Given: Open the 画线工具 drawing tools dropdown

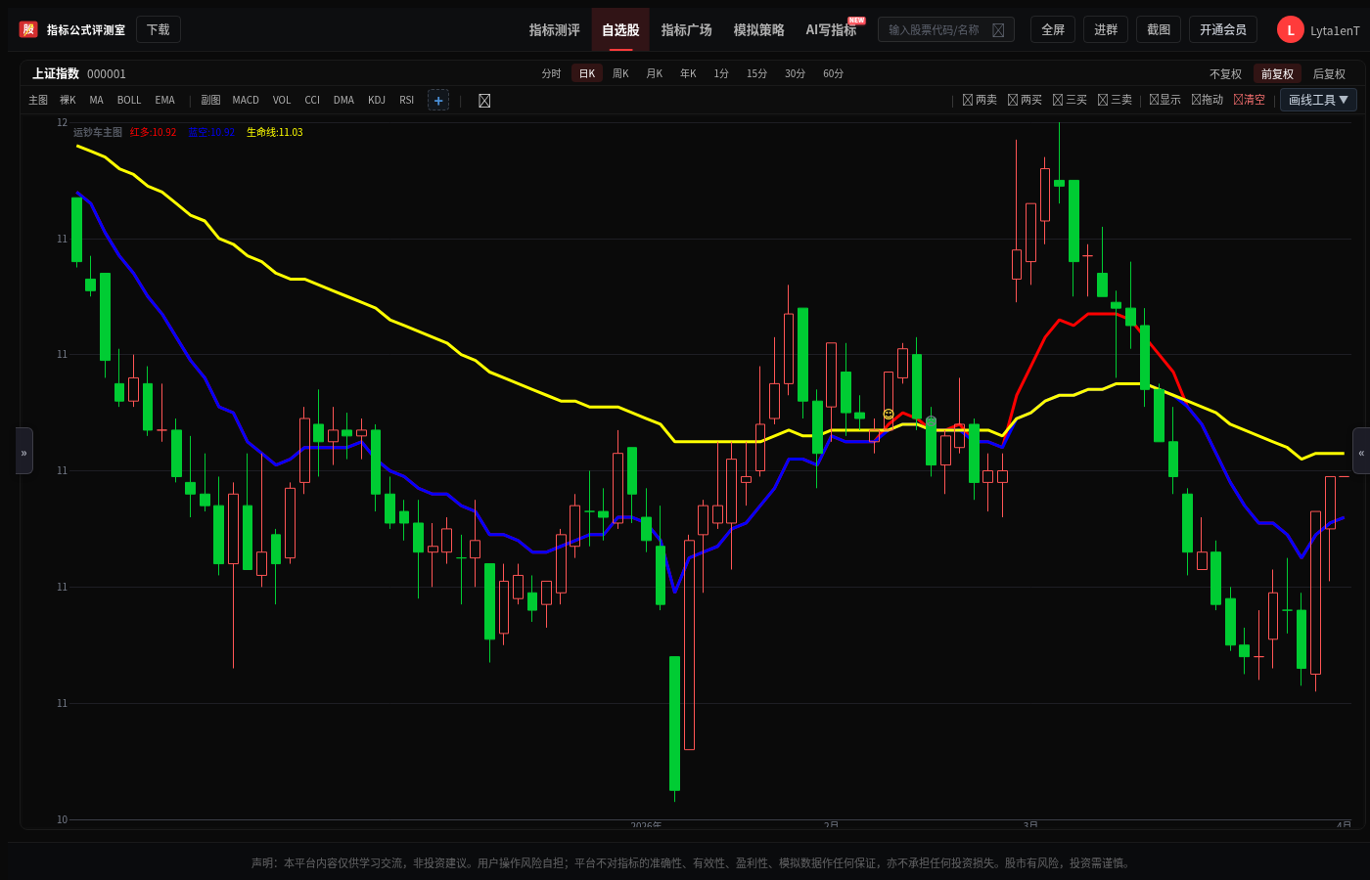Looking at the screenshot, I should click(1318, 100).
